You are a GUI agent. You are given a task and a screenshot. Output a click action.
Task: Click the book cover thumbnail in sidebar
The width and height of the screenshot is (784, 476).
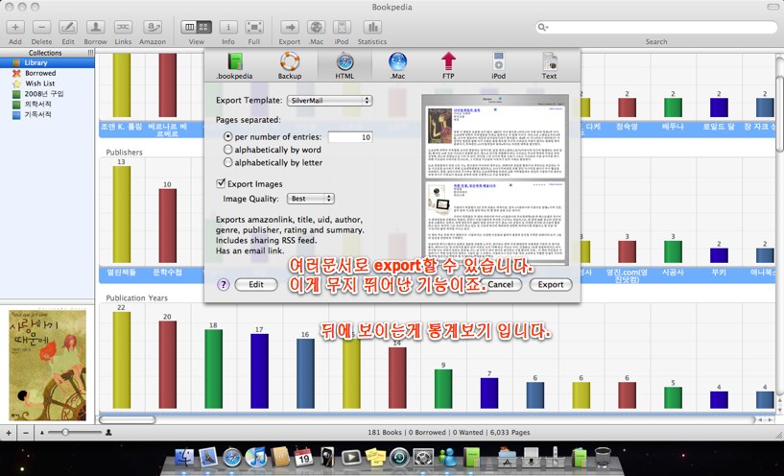(48, 365)
